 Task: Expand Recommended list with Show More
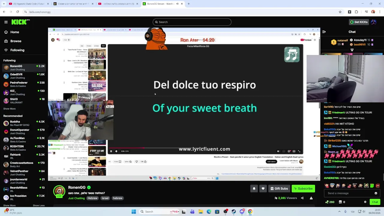9,205
